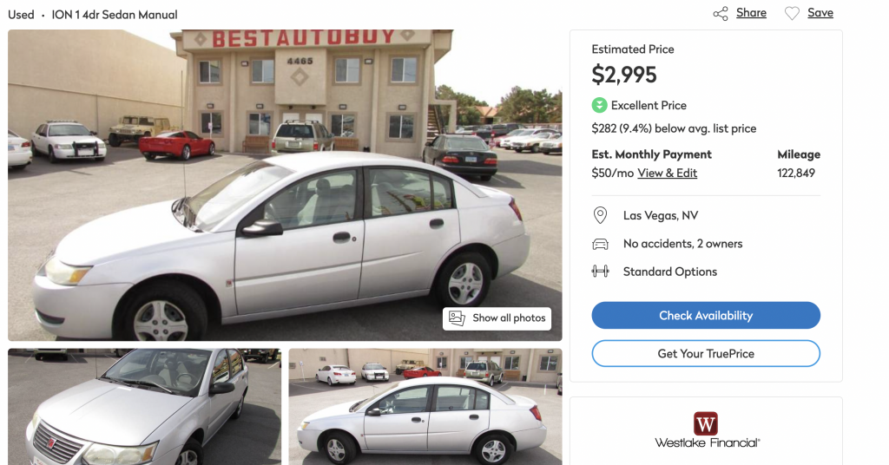Viewport: 889px width, 465px height.
Task: Click the car accident history icon
Action: pos(600,244)
